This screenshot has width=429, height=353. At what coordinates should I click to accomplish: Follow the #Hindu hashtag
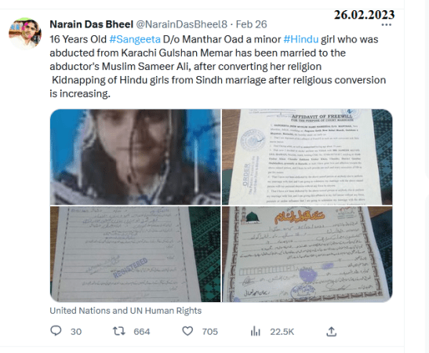pyautogui.click(x=301, y=39)
